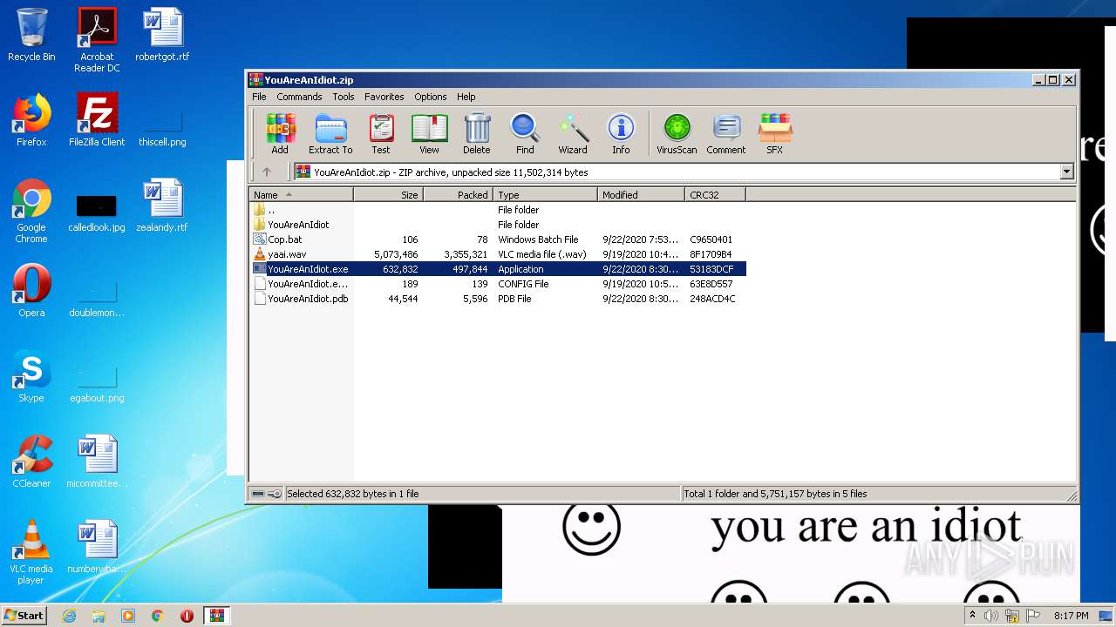Click the archive path text field
1116x627 pixels.
pyautogui.click(x=676, y=172)
